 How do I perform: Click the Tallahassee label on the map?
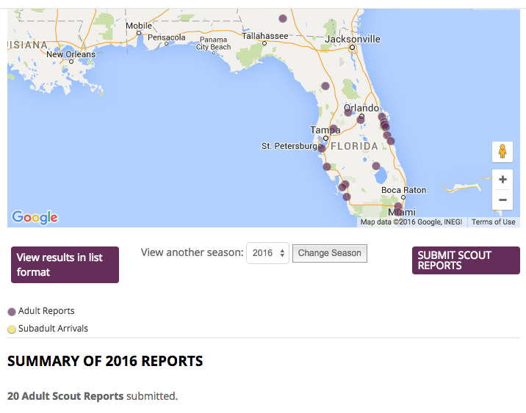[x=265, y=36]
